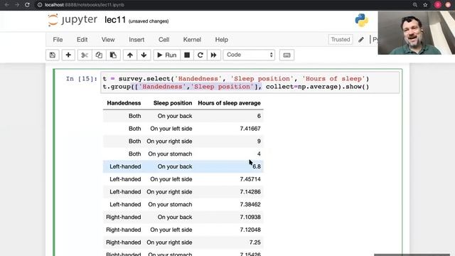This screenshot has width=455, height=256.
Task: Click the Python logo icon
Action: point(362,20)
